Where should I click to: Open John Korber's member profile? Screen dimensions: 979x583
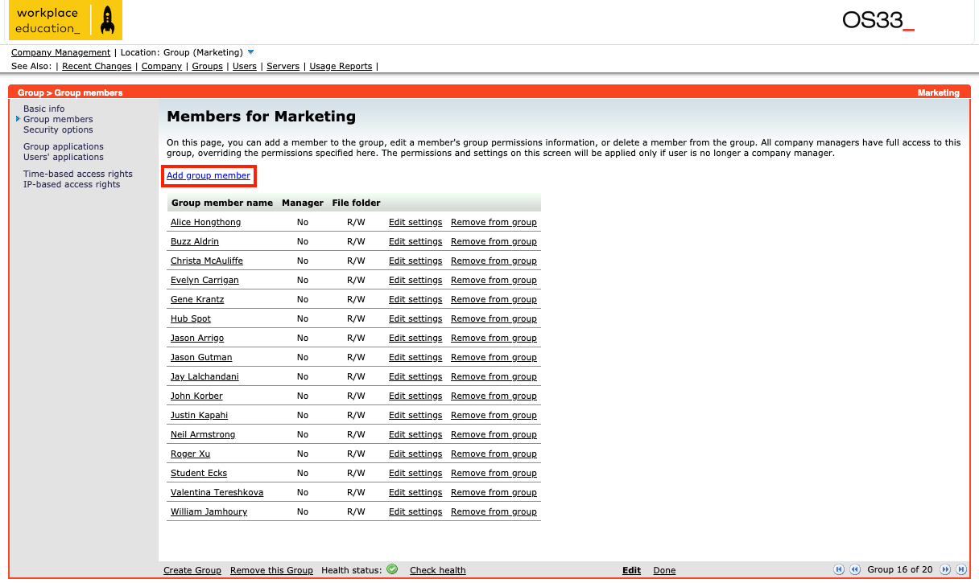click(x=196, y=396)
